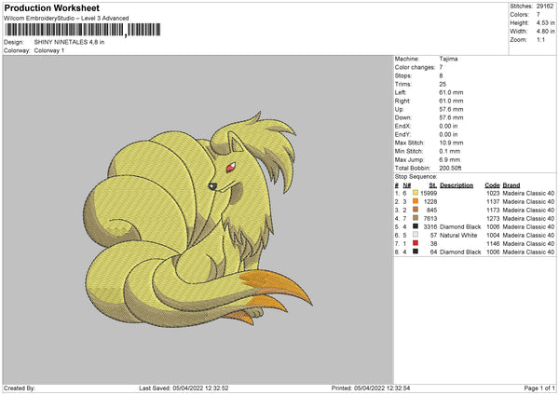This screenshot has height=395, width=559.
Task: Click the Zoom value 1:1
Action: tap(540, 39)
